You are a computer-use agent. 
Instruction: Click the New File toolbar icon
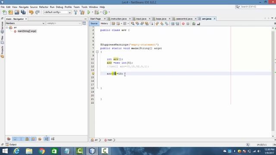(x=5, y=12)
